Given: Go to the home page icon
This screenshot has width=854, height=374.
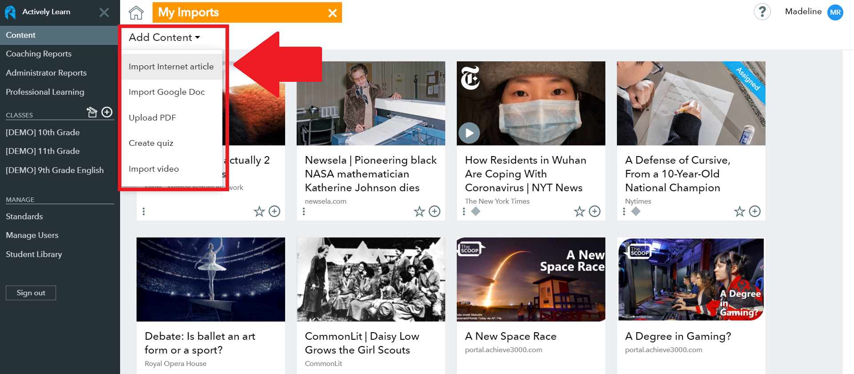Looking at the screenshot, I should pyautogui.click(x=136, y=12).
